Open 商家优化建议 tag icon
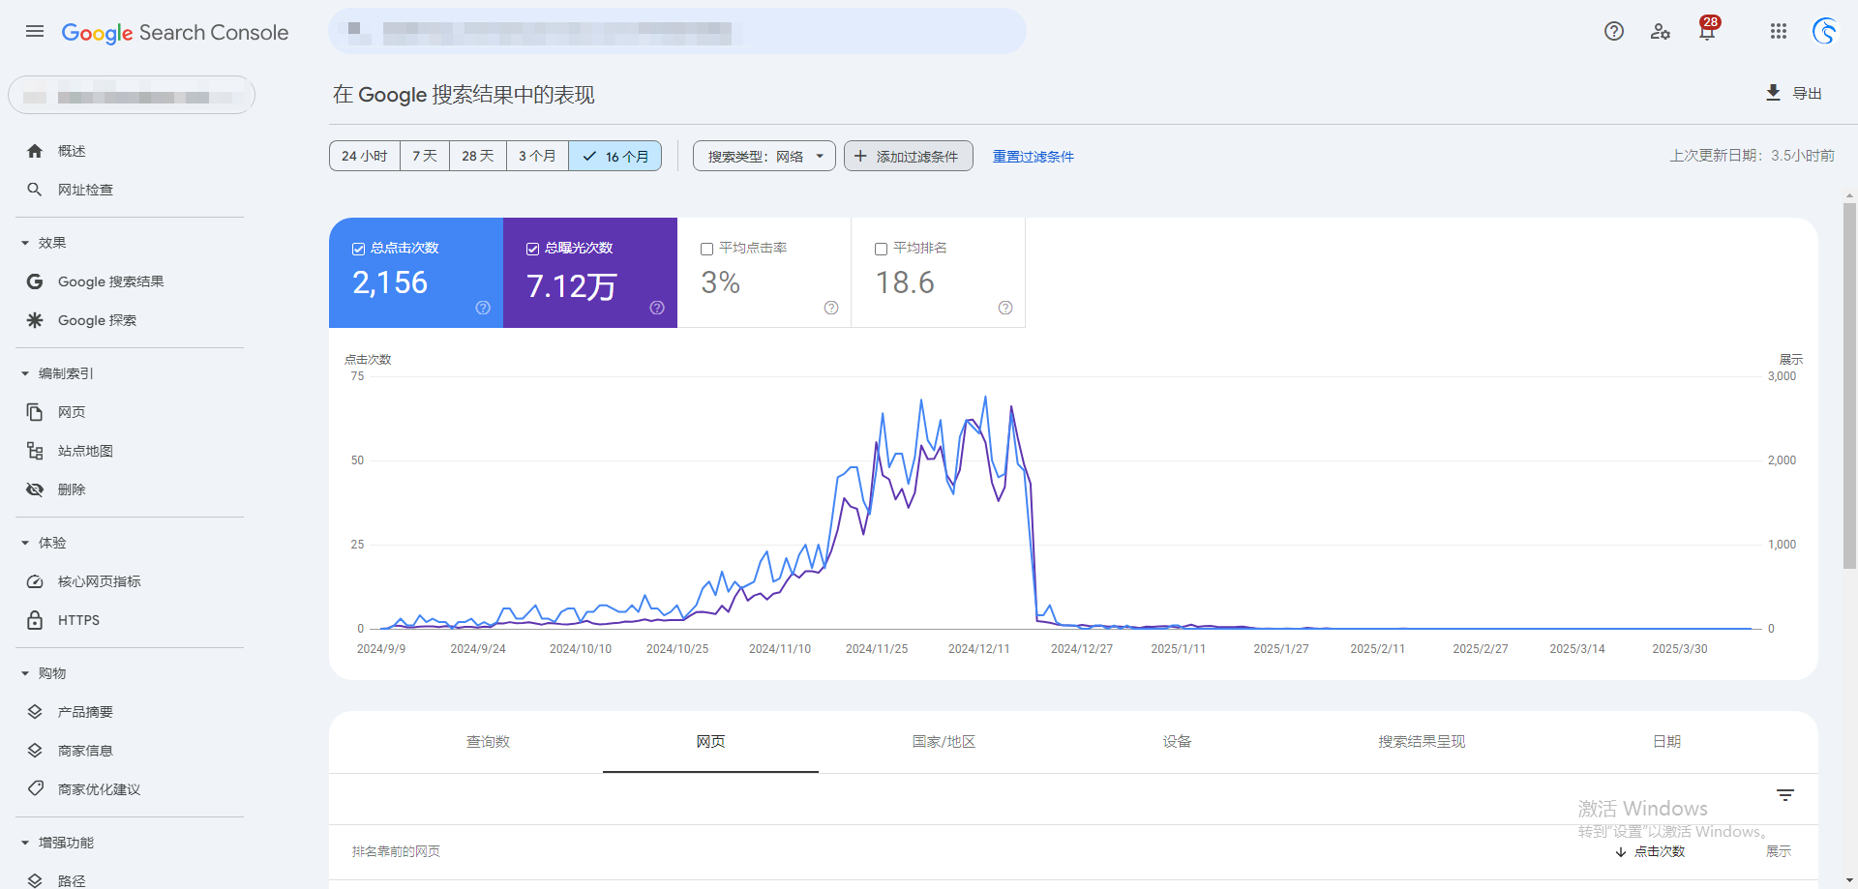This screenshot has height=889, width=1858. (x=35, y=789)
